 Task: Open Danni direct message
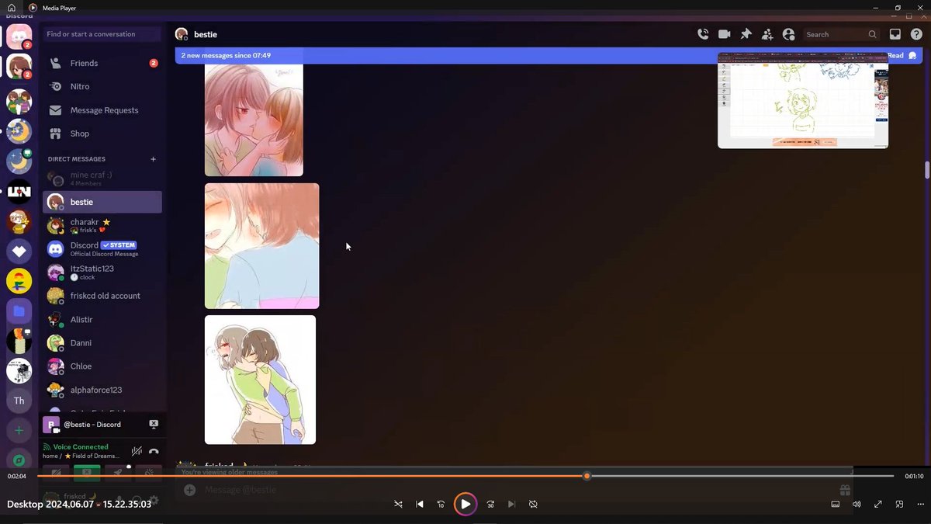coord(102,343)
